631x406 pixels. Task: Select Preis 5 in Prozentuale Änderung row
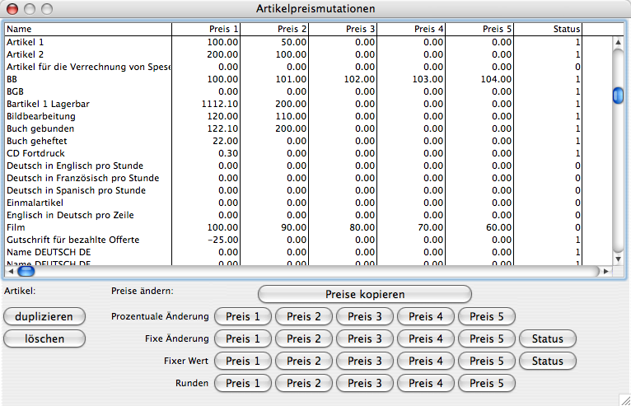point(487,316)
